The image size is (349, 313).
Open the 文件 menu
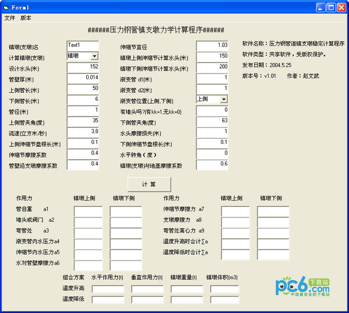10,18
